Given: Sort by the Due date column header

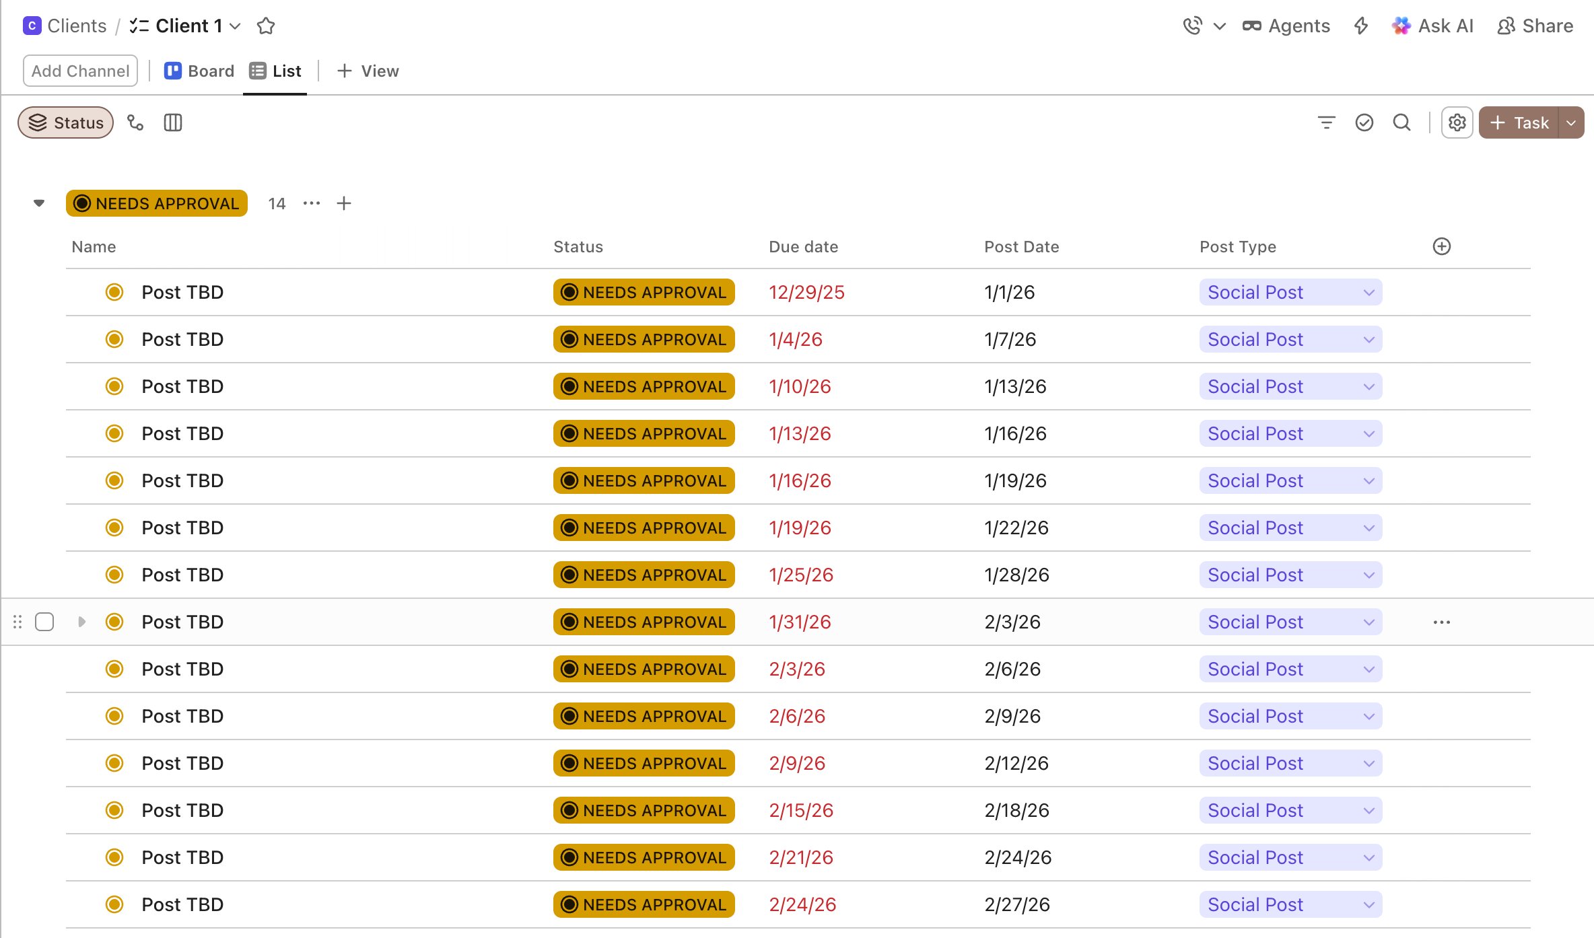Looking at the screenshot, I should (x=804, y=247).
